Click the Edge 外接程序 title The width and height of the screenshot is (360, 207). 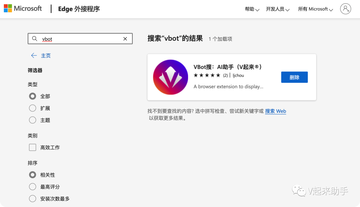click(78, 9)
